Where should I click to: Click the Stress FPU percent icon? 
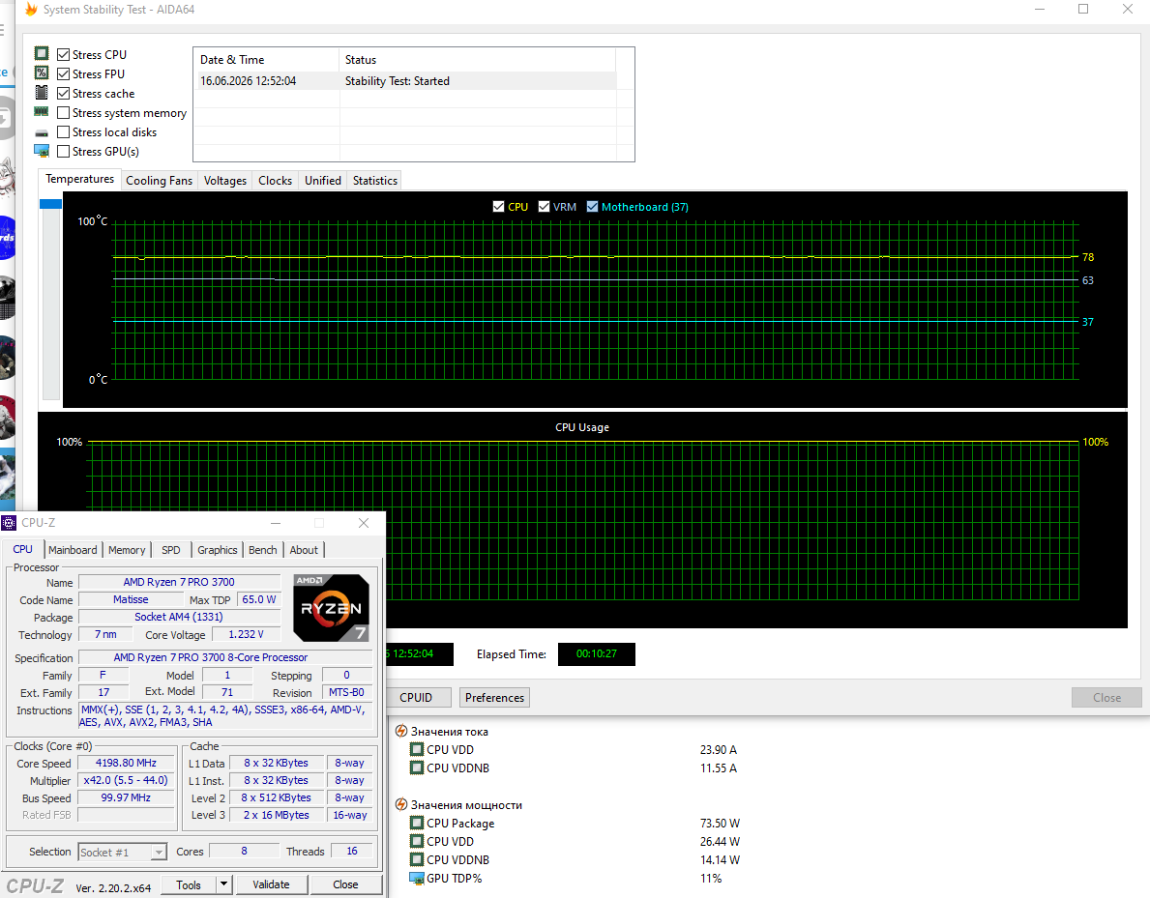(42, 73)
